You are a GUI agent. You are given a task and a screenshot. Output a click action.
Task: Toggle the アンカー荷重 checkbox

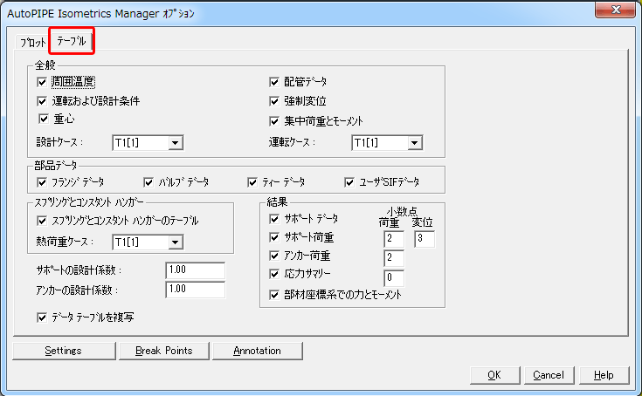coord(274,256)
